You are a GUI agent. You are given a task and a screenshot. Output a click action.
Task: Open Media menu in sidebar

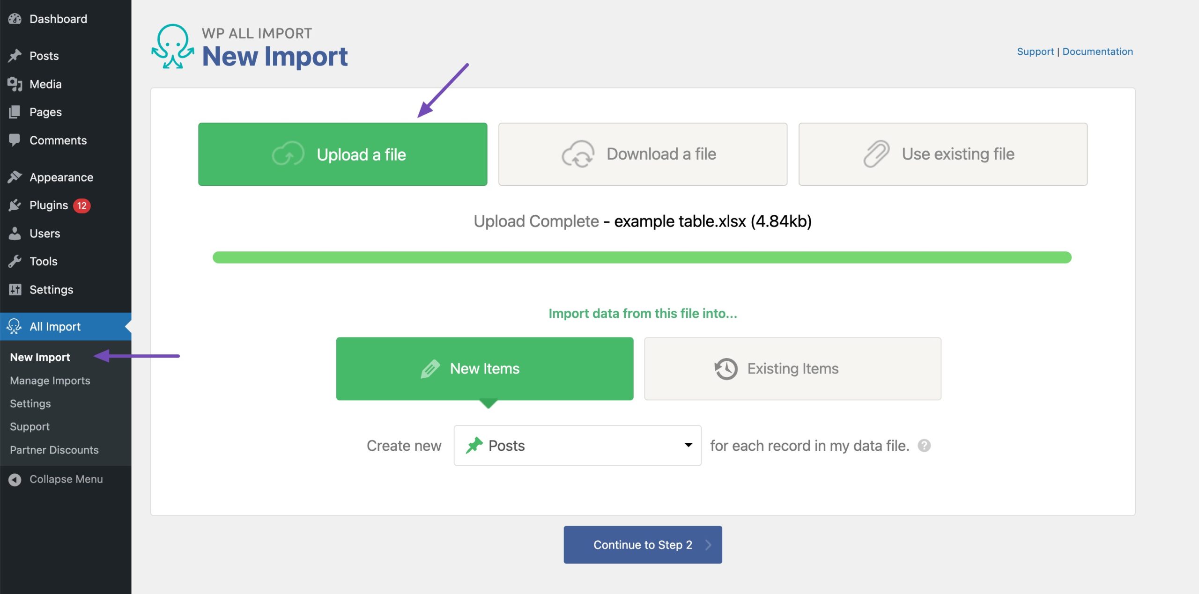pyautogui.click(x=66, y=84)
